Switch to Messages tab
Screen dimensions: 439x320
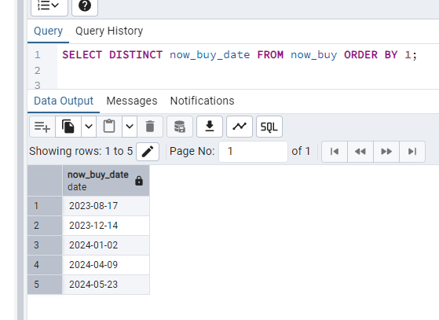pyautogui.click(x=132, y=101)
